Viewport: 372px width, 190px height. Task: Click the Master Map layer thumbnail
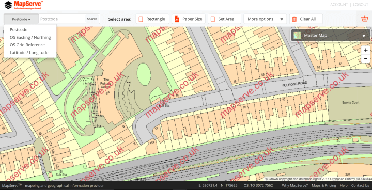tap(297, 36)
